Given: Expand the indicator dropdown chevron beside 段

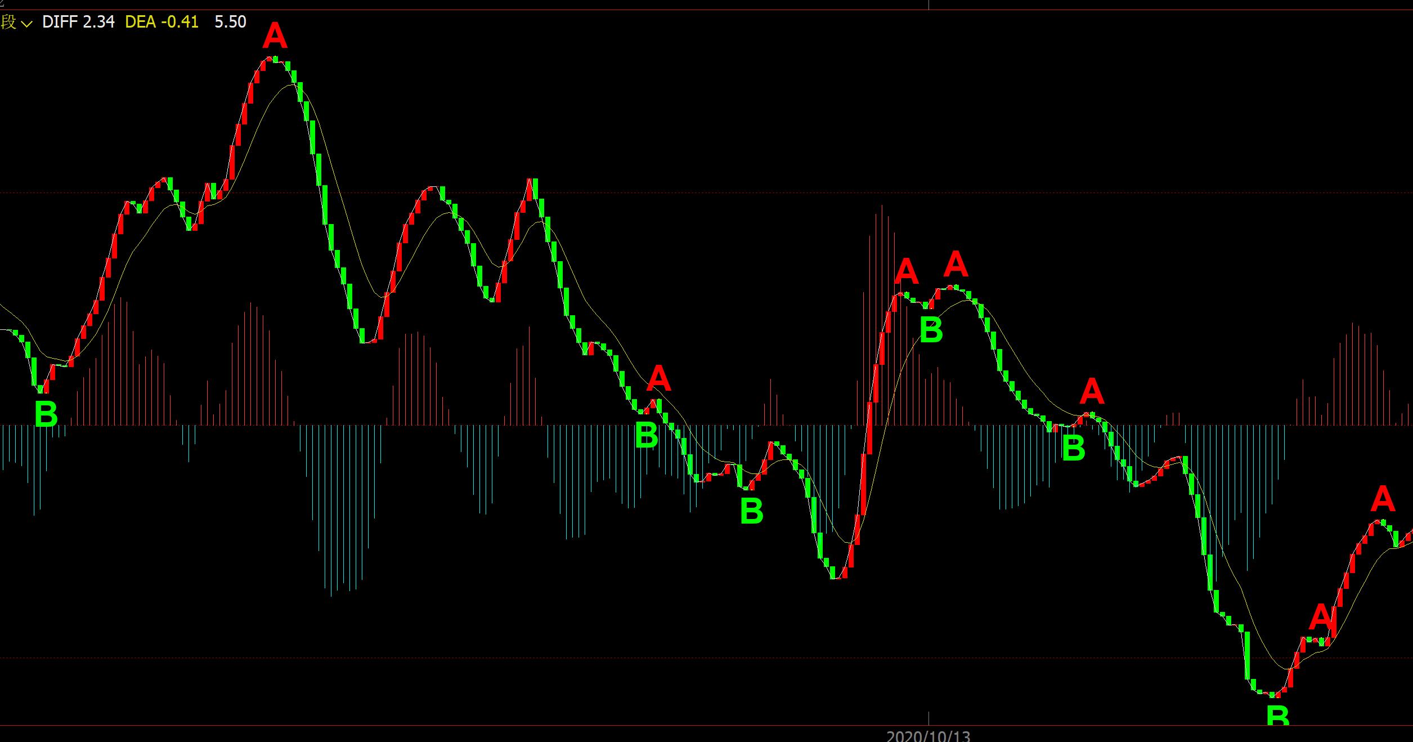Looking at the screenshot, I should tap(26, 24).
